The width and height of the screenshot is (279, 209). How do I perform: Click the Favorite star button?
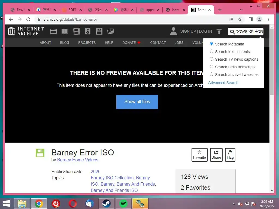(x=199, y=155)
